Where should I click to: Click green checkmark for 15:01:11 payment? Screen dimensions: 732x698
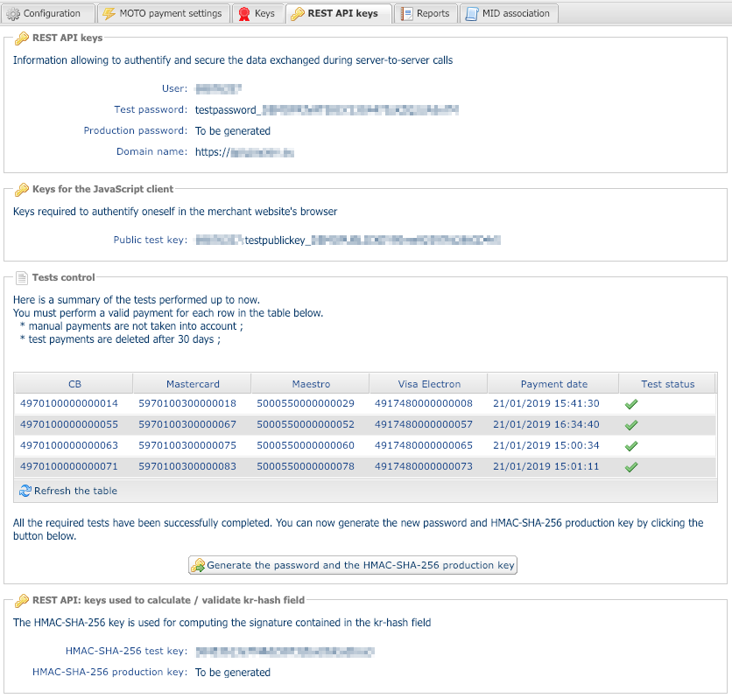click(630, 467)
